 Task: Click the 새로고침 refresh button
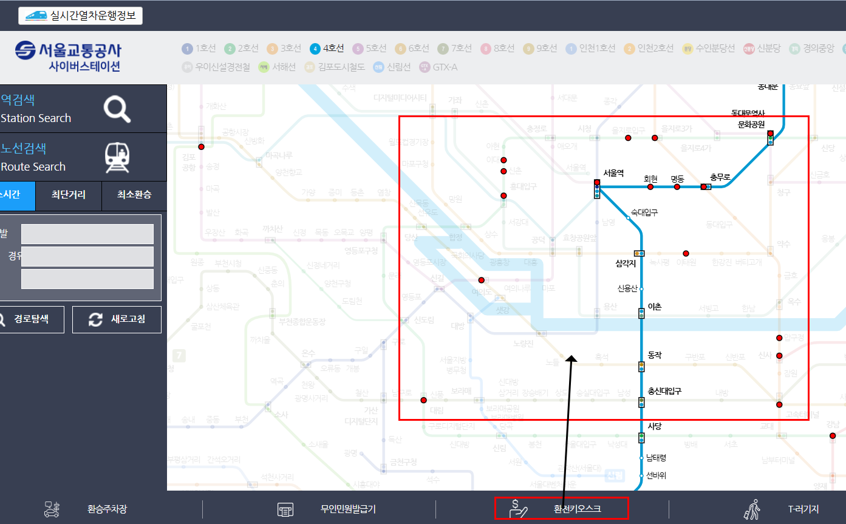click(x=117, y=319)
